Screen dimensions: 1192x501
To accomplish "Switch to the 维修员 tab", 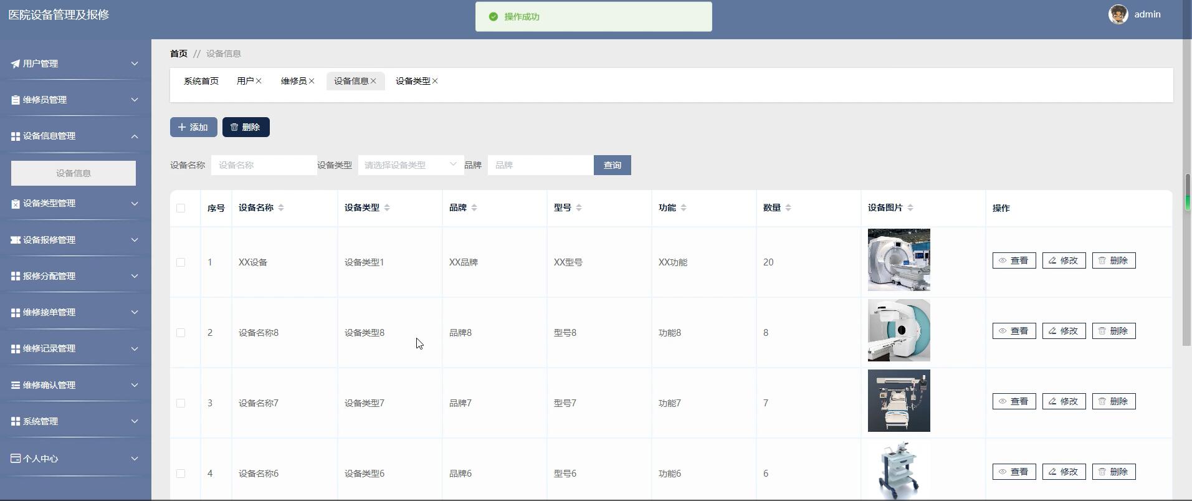I will 293,81.
